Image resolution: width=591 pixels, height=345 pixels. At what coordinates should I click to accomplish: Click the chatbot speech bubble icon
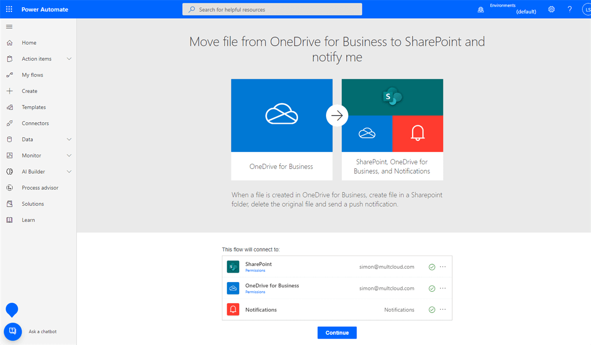click(13, 332)
